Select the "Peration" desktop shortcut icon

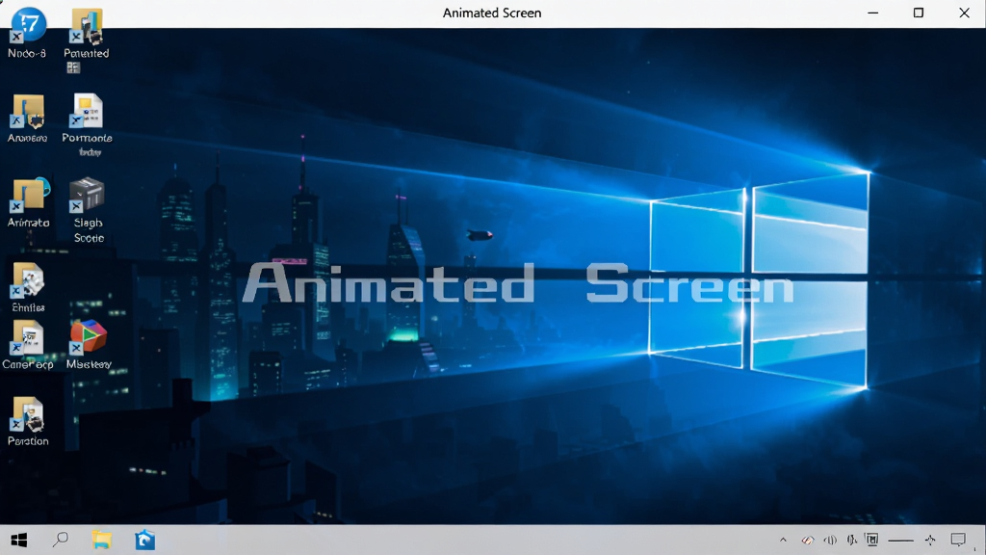[28, 414]
